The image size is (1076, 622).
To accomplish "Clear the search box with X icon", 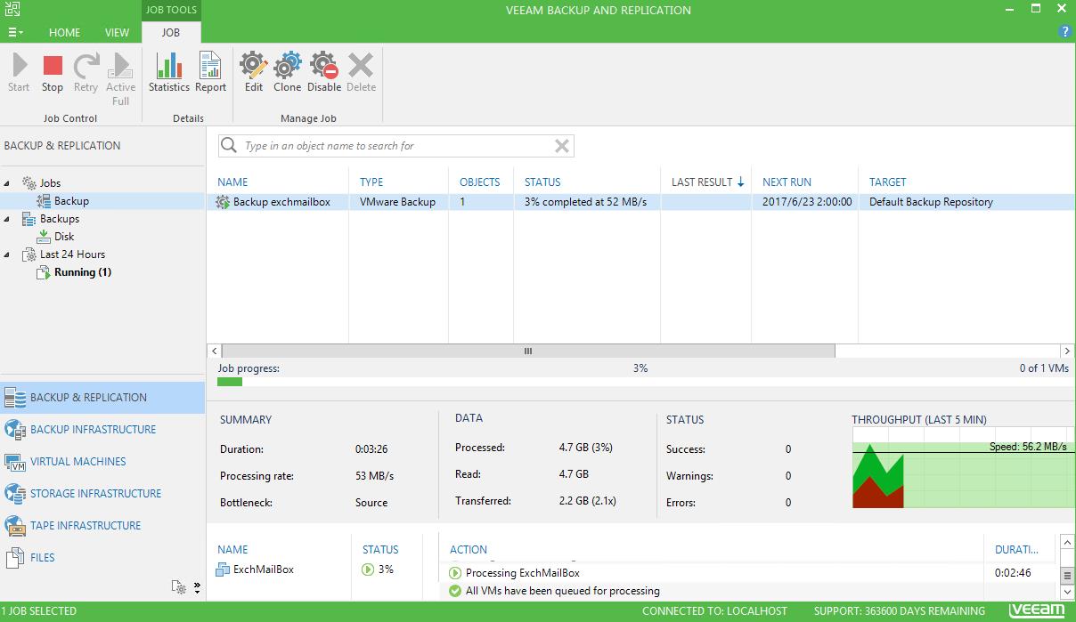I will 562,146.
